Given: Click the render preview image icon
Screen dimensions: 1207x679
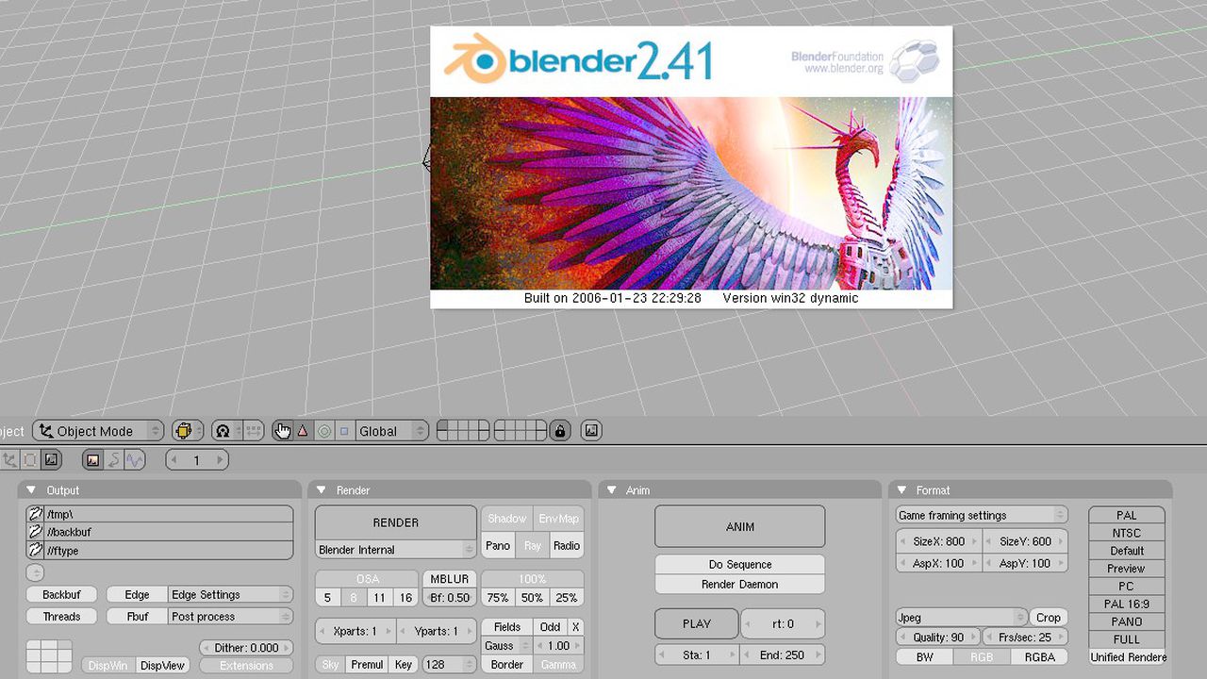Looking at the screenshot, I should tap(589, 431).
